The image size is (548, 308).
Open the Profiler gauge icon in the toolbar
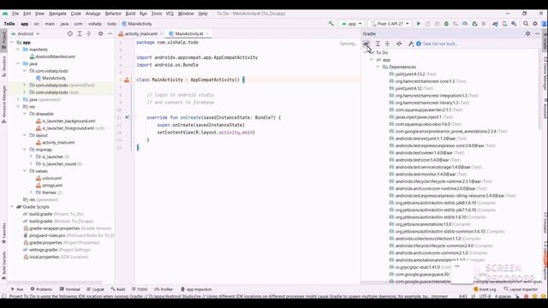pyautogui.click(x=465, y=24)
